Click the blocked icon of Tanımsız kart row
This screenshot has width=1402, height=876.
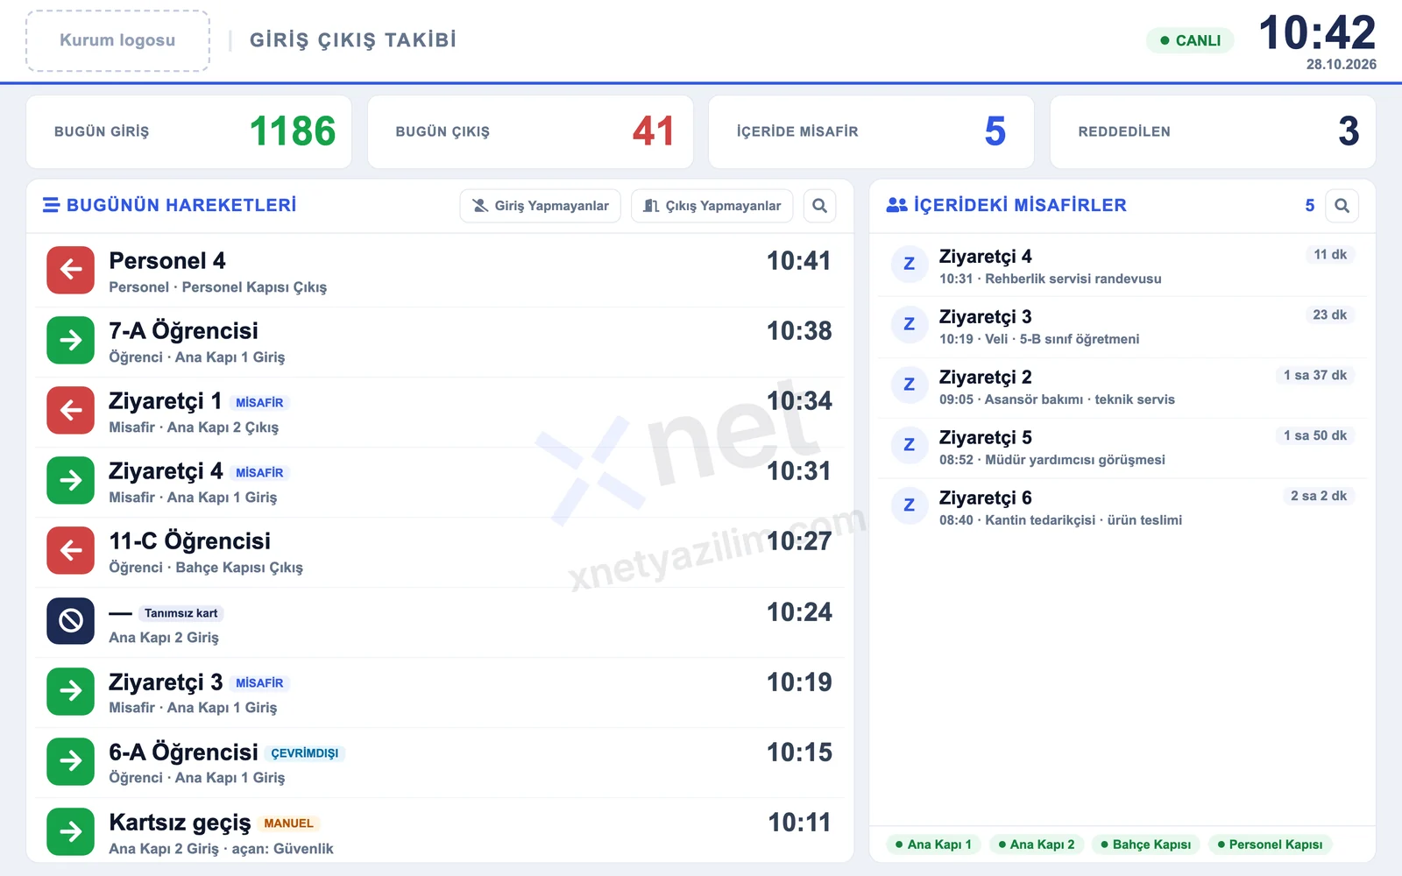70,621
